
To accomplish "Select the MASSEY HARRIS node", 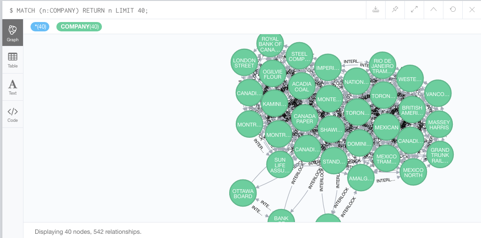I will coord(439,125).
